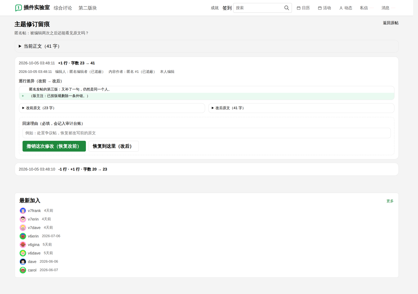Open carol's avatar image
Screen dimensions: 418x294
(x=23, y=270)
